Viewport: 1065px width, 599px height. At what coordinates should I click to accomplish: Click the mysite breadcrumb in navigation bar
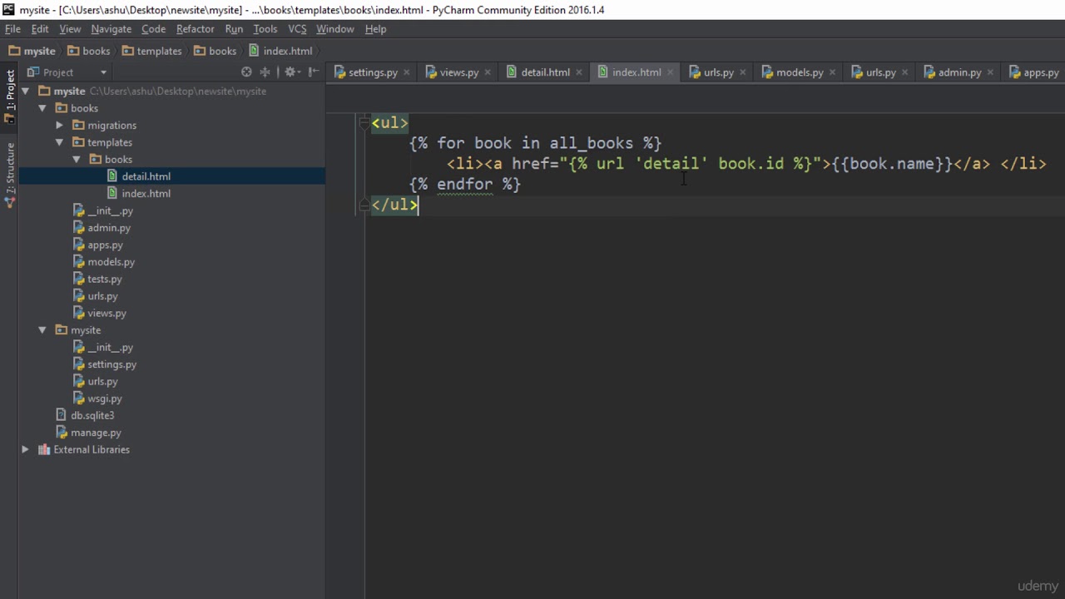[32, 51]
